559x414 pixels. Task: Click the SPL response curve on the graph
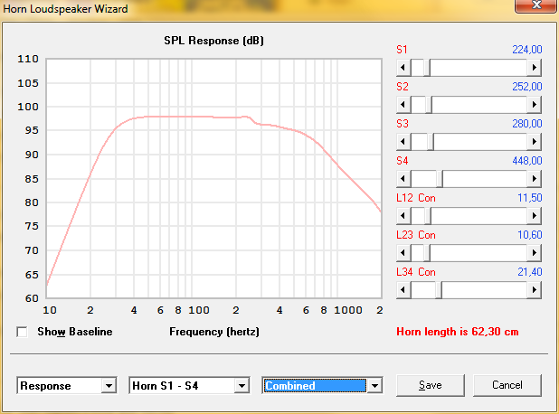[x=181, y=117]
